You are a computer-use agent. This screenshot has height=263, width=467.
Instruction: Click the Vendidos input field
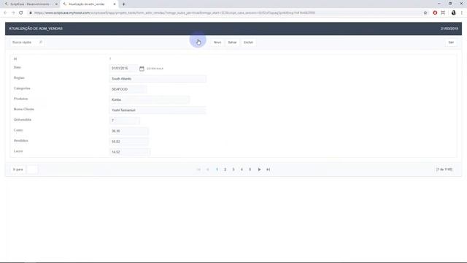[x=128, y=141]
